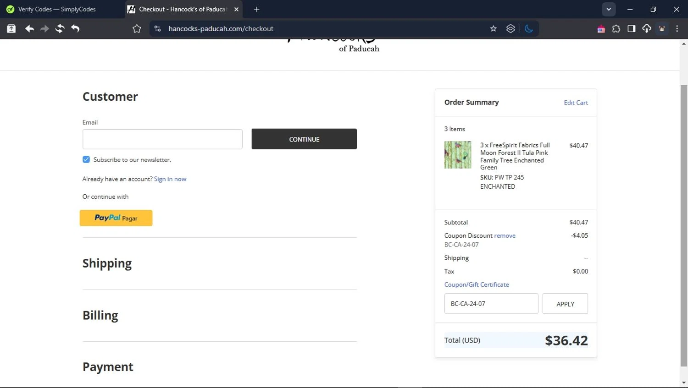The width and height of the screenshot is (688, 388).
Task: Click the cloud upload toolbar icon
Action: (647, 29)
